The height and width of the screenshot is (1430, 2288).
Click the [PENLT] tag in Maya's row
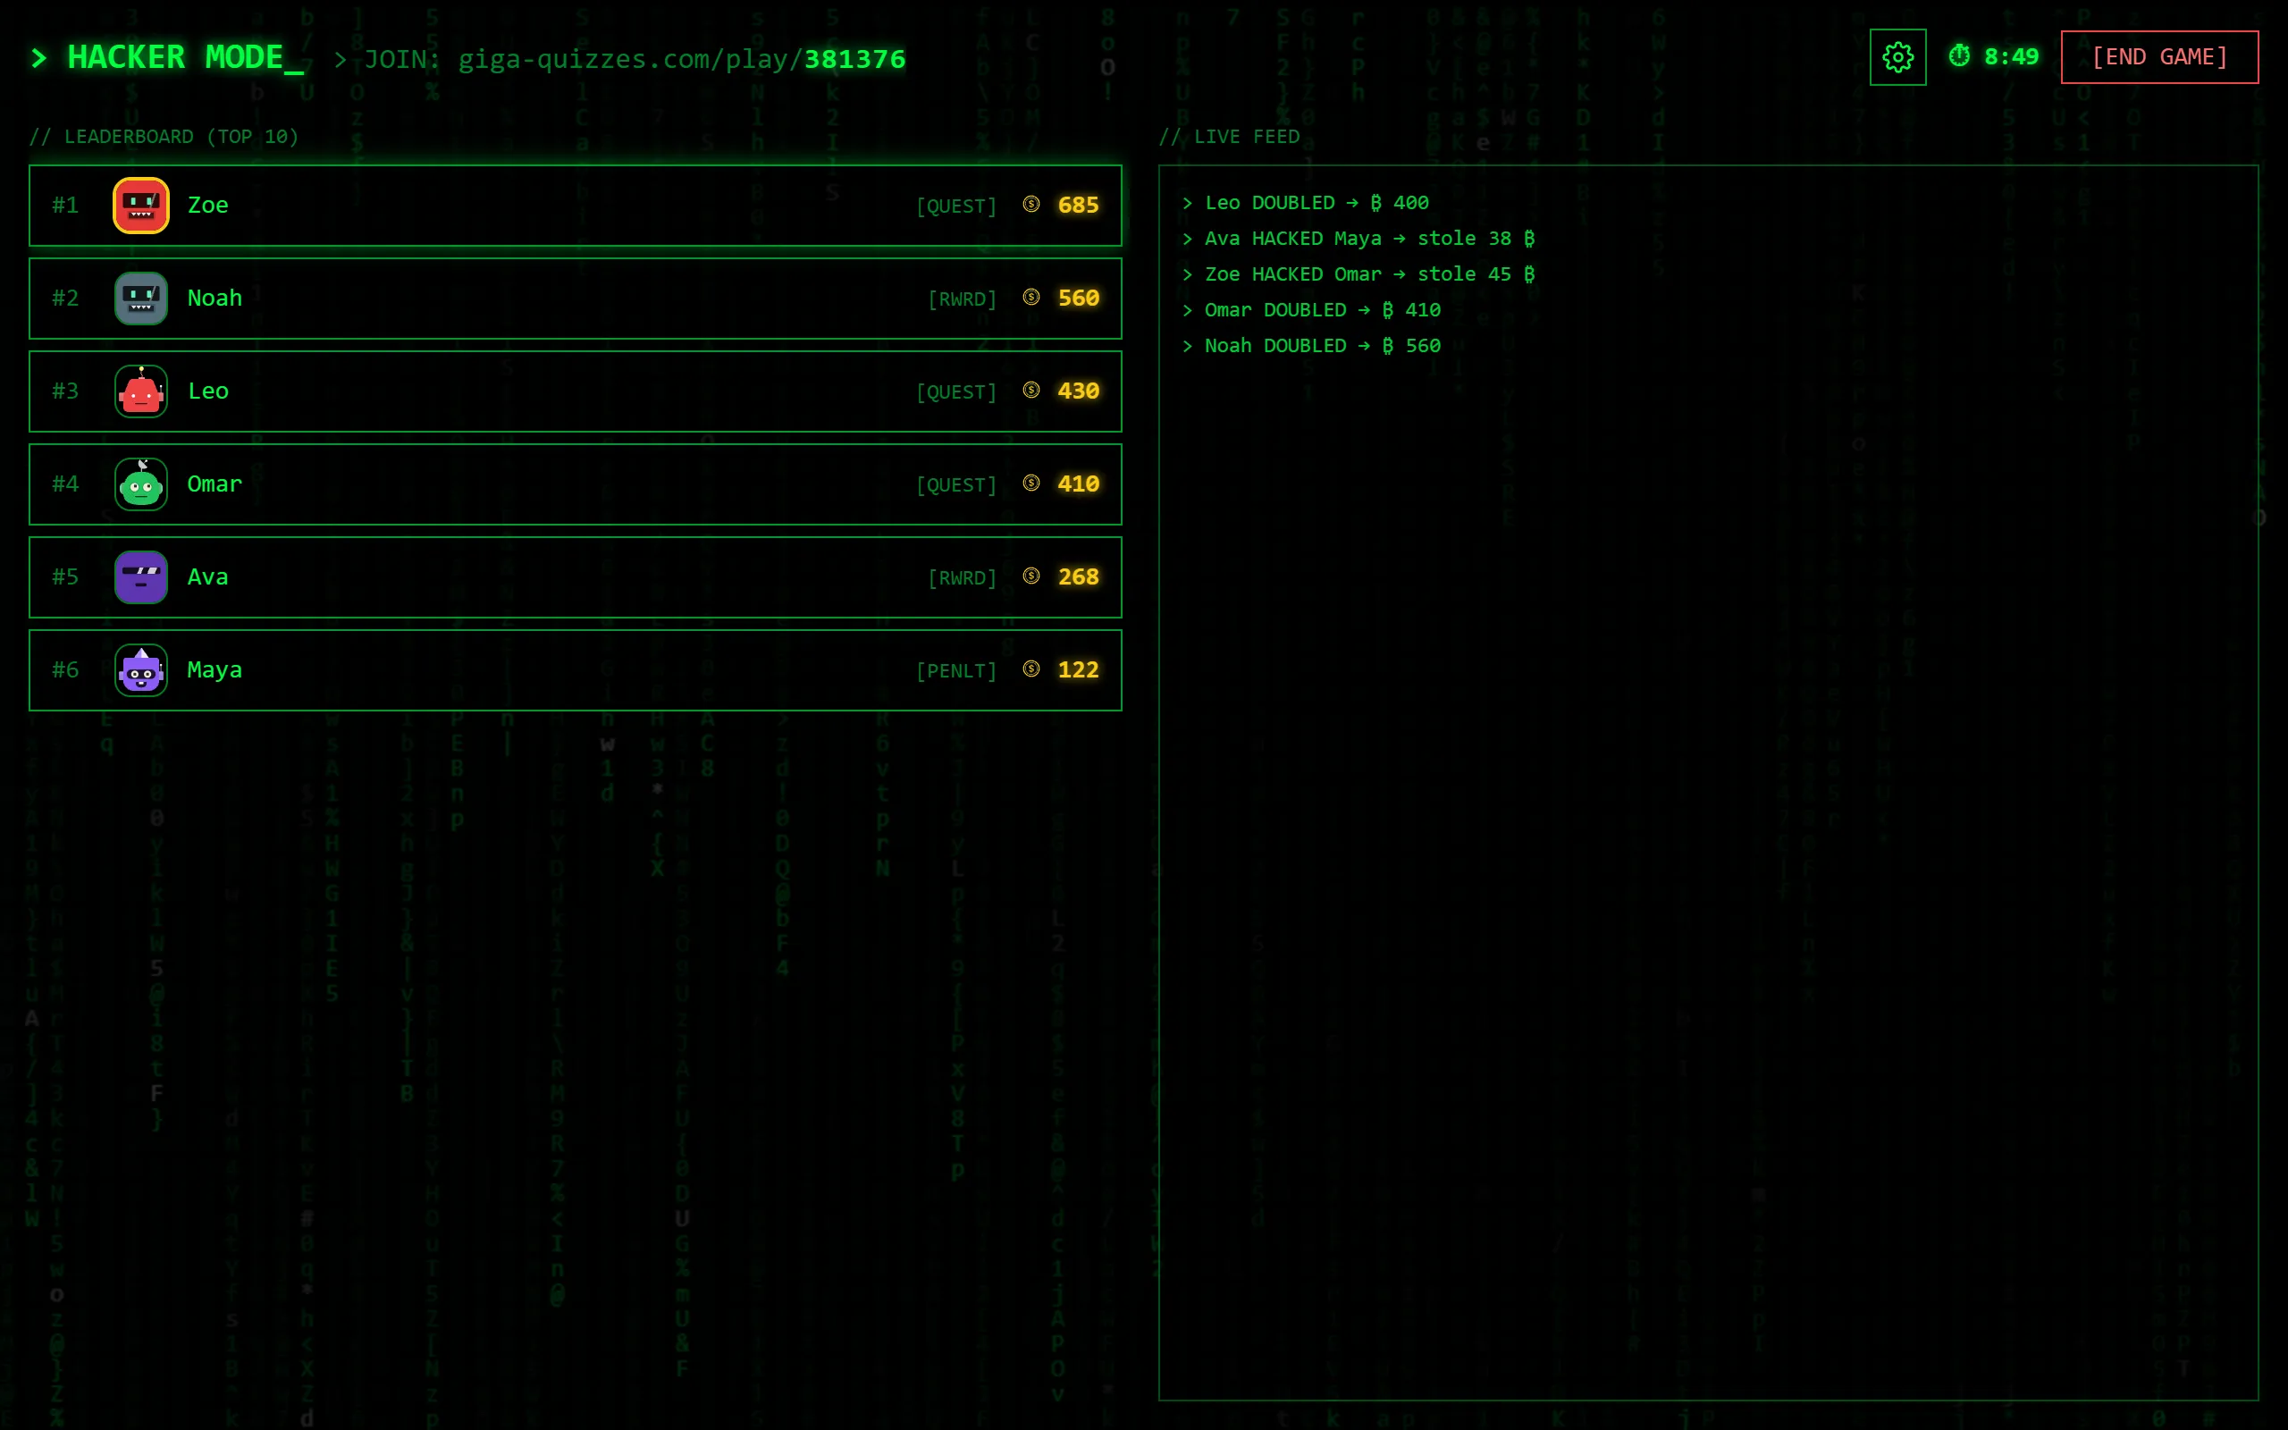click(955, 670)
